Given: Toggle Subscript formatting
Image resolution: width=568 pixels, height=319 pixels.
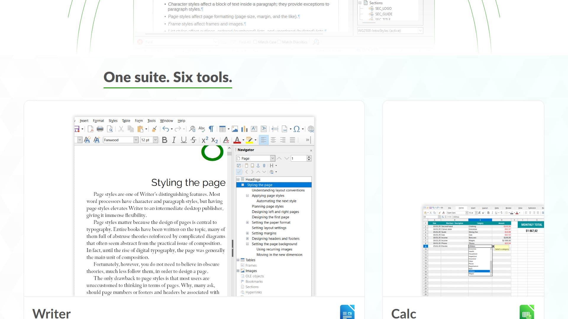Looking at the screenshot, I should (x=214, y=140).
